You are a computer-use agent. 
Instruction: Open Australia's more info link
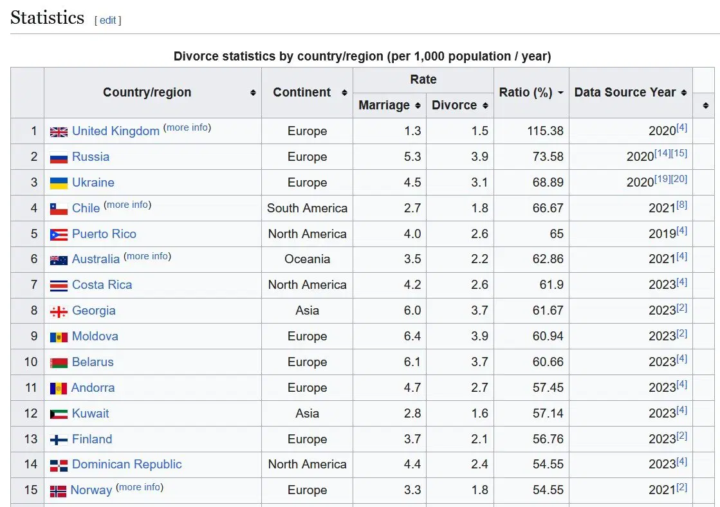[147, 256]
